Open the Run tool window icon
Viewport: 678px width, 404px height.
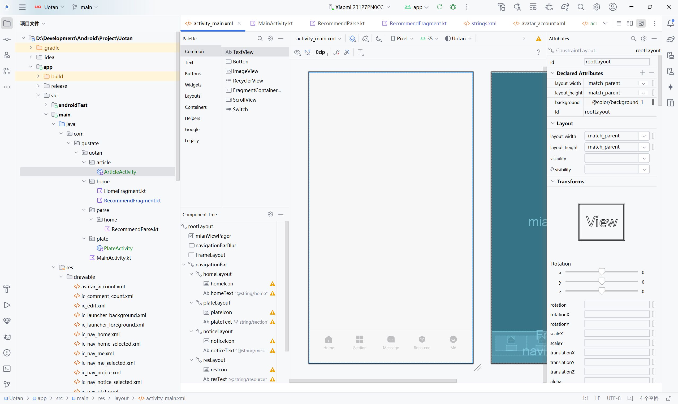(x=7, y=305)
